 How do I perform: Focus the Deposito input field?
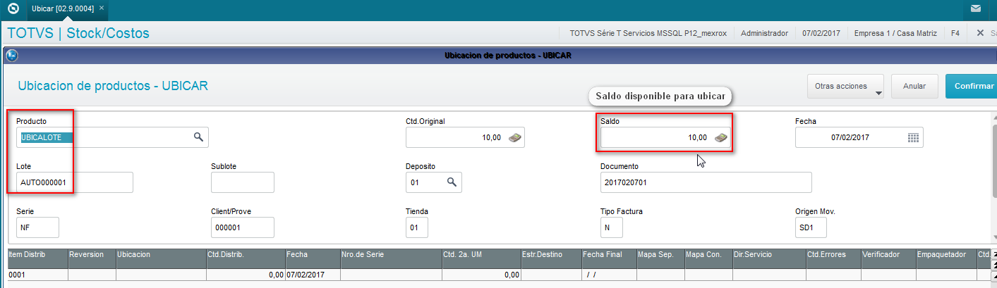point(433,182)
